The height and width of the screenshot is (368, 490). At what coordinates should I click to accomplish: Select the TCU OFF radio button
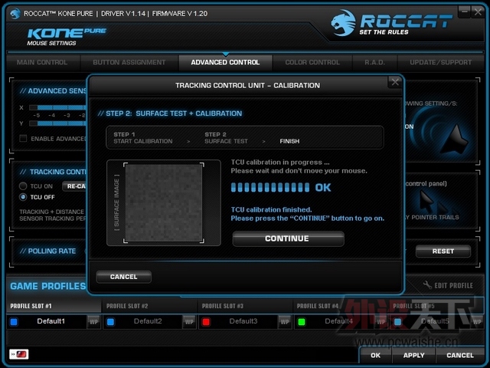pos(23,197)
